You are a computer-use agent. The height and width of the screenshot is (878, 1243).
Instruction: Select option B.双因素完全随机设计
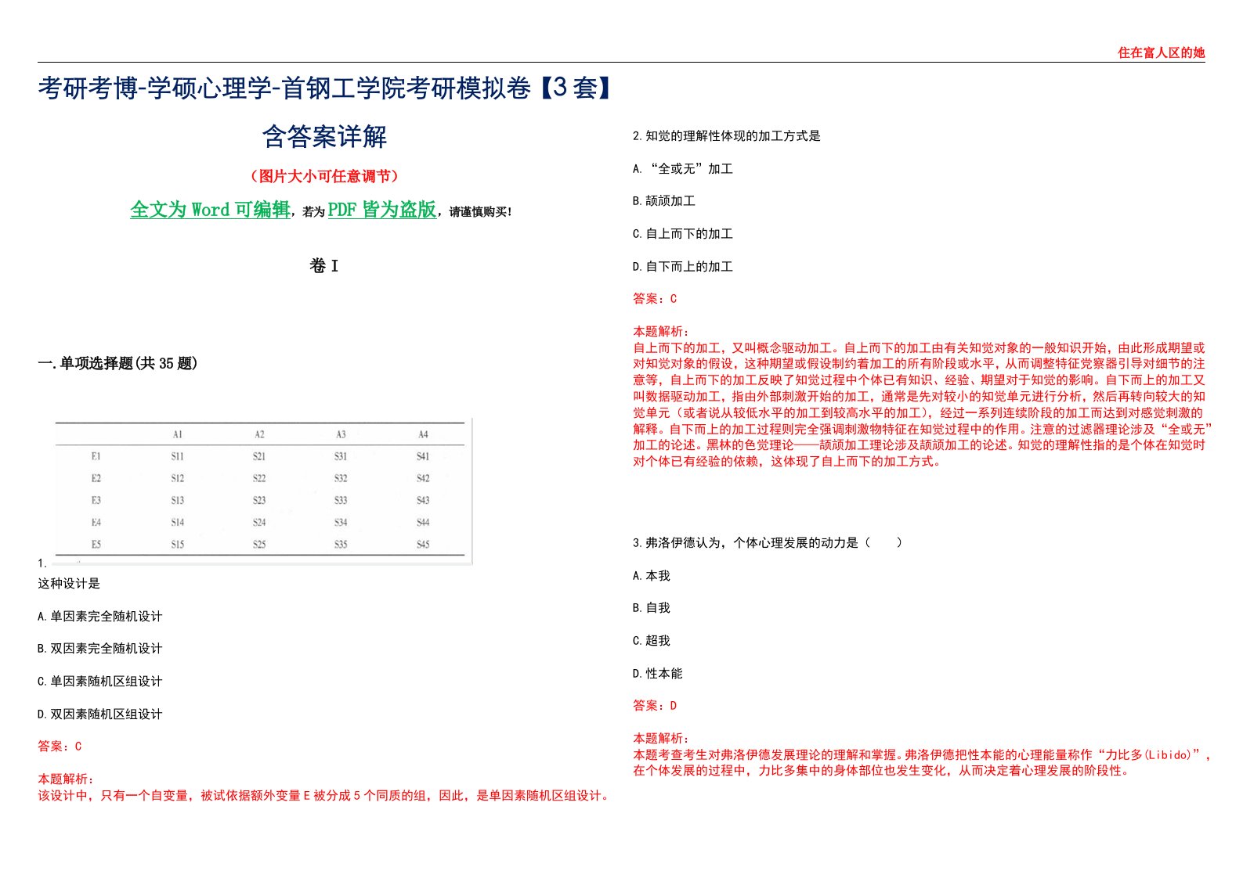[x=100, y=649]
